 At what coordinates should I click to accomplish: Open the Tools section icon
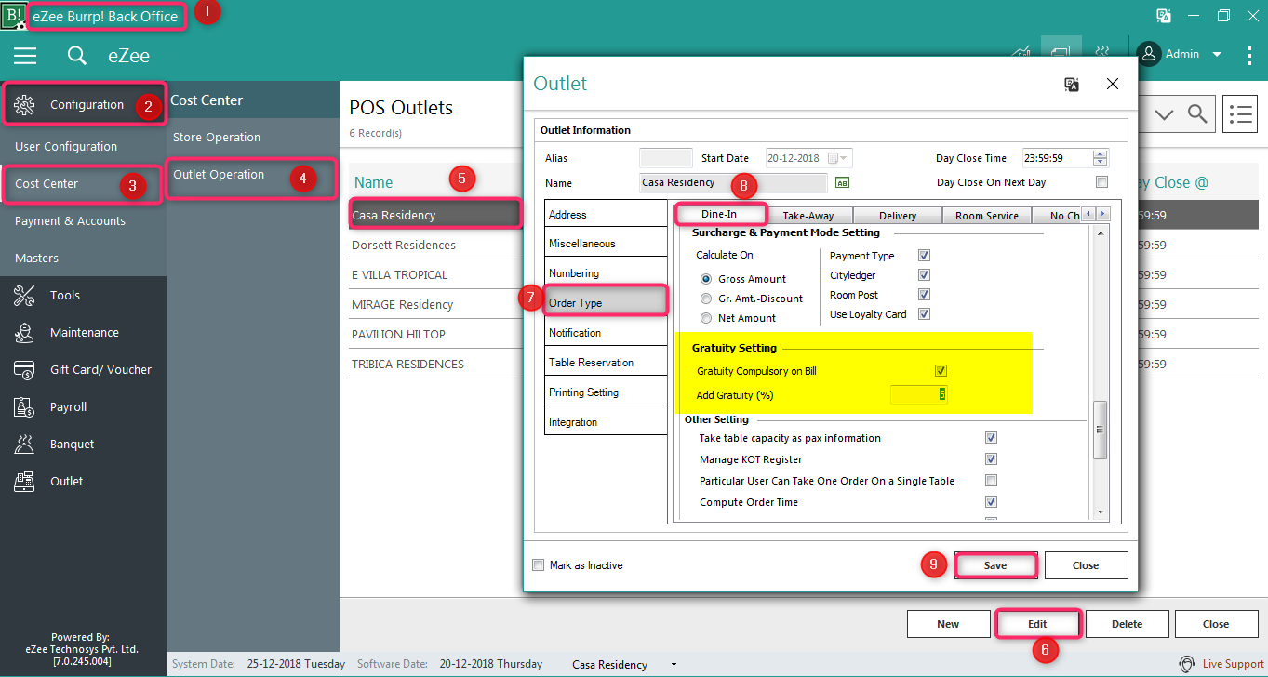(24, 295)
